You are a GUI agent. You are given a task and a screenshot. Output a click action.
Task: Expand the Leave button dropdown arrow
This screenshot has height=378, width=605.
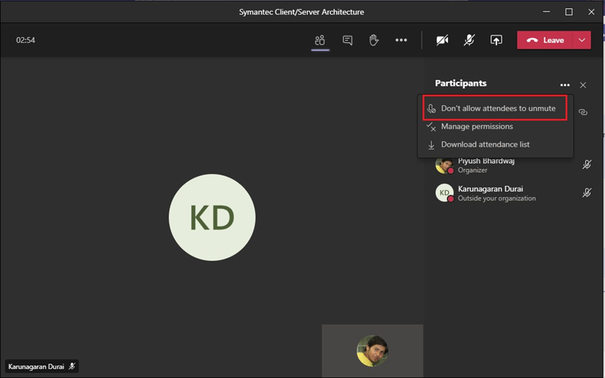582,40
